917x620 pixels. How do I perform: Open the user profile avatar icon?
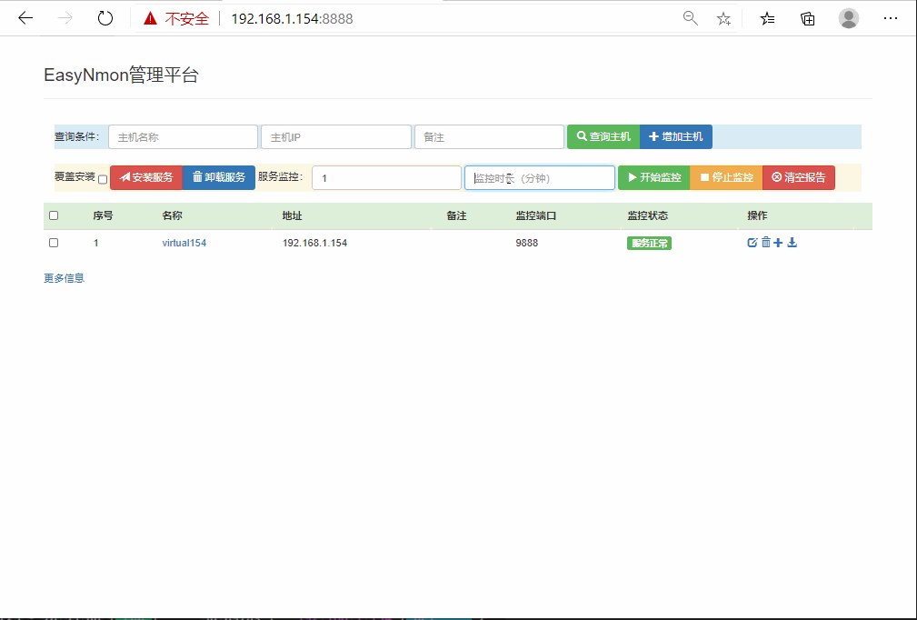849,18
